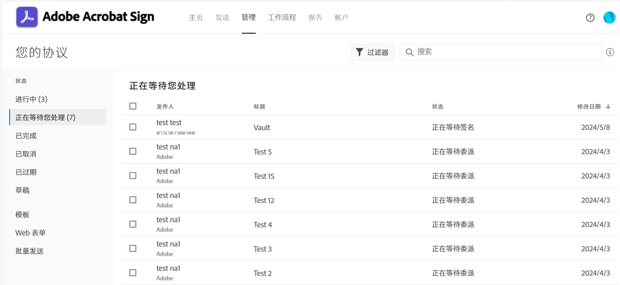
Task: Open the 工作流程 tab
Action: click(x=282, y=17)
